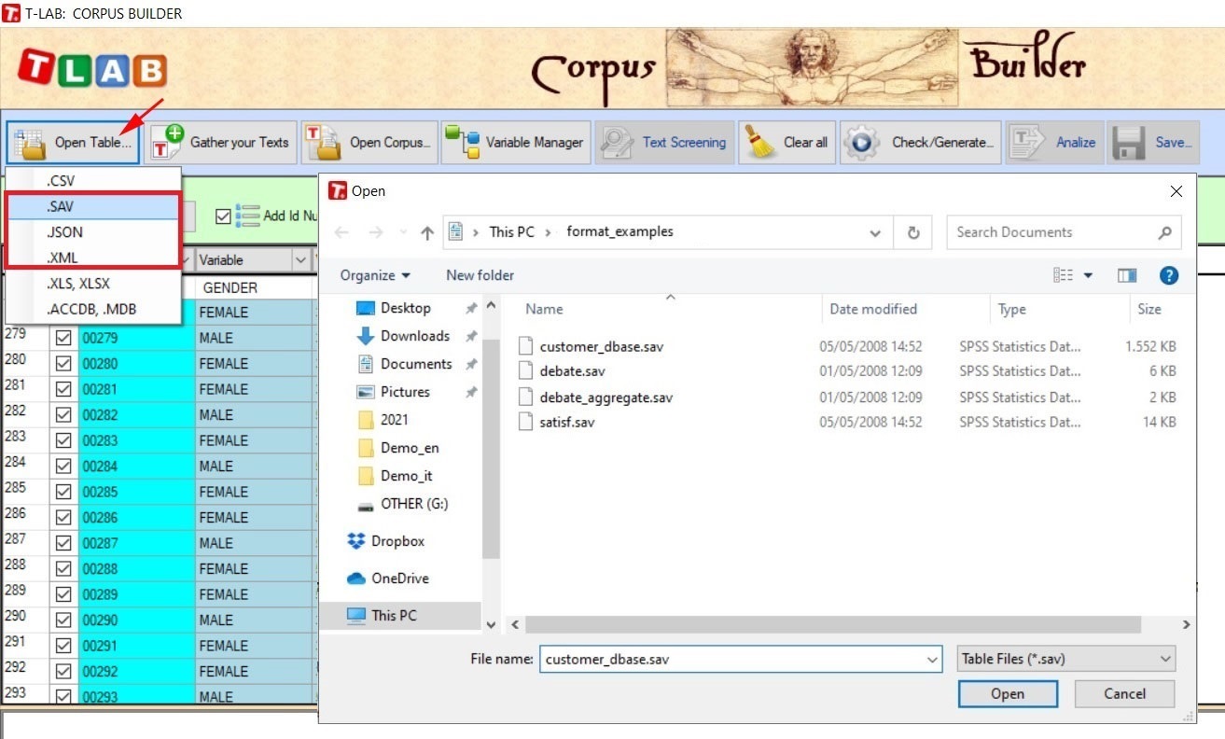Screen dimensions: 1225x739
Task: Click the T-LAB logo
Action: tap(91, 70)
